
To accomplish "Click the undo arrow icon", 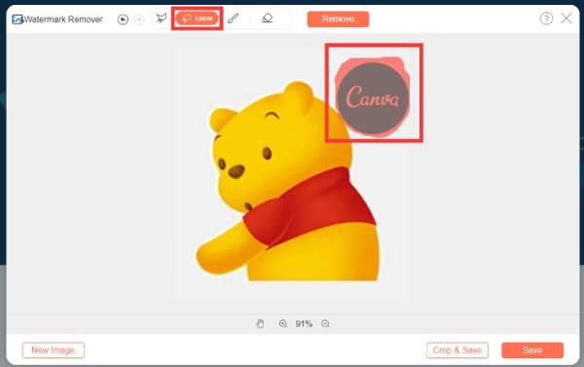I will click(x=123, y=19).
